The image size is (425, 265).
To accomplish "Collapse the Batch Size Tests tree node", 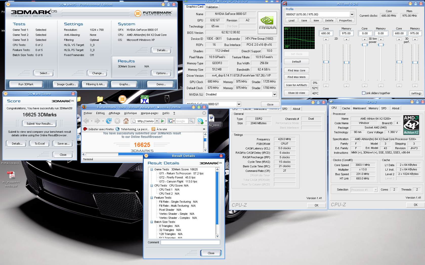I will pos(152,222).
